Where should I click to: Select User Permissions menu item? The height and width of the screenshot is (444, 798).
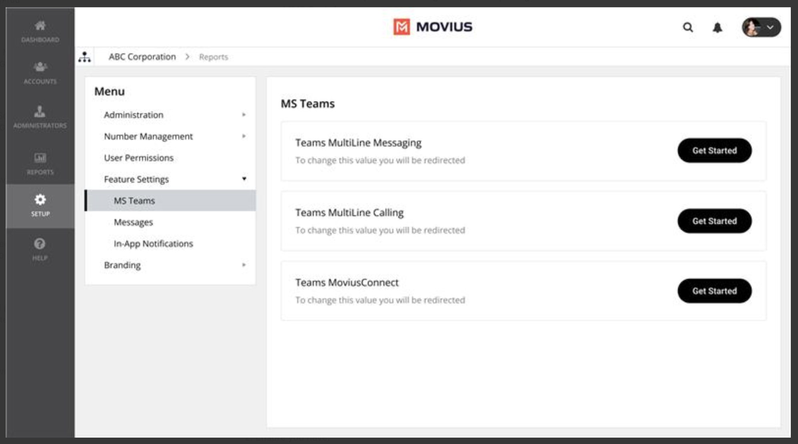138,158
